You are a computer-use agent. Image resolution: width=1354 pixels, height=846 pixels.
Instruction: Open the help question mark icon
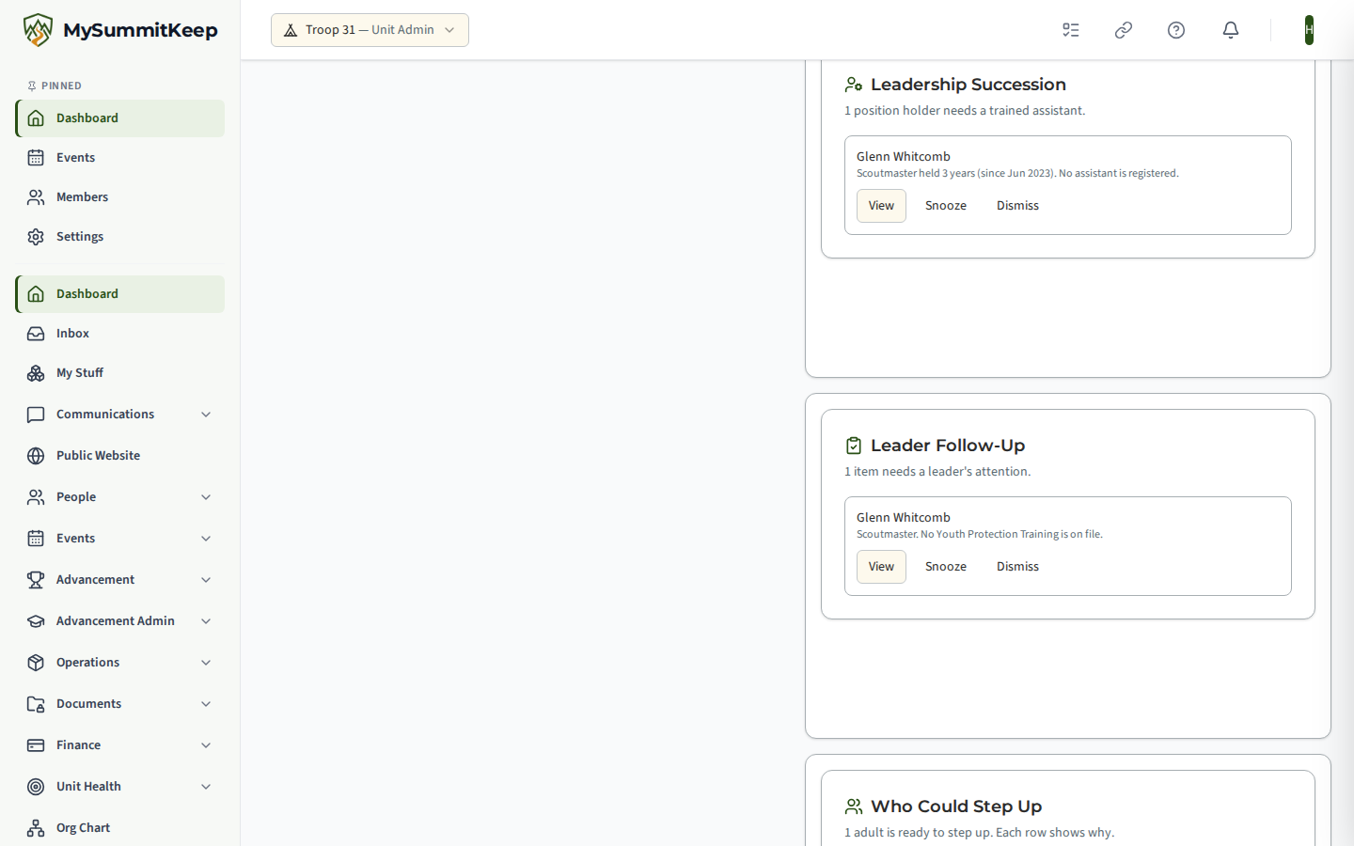click(1176, 30)
